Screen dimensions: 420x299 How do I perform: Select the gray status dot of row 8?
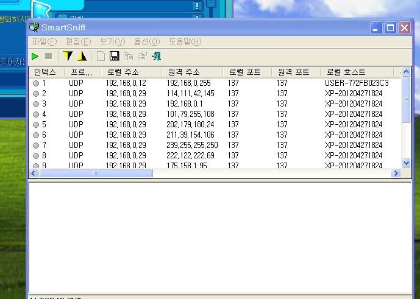(x=36, y=155)
